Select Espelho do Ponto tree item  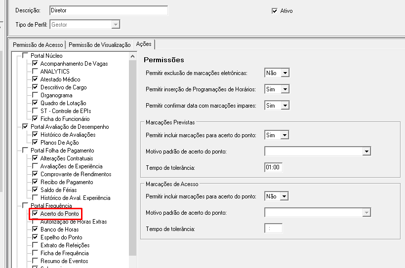pyautogui.click(x=61, y=237)
